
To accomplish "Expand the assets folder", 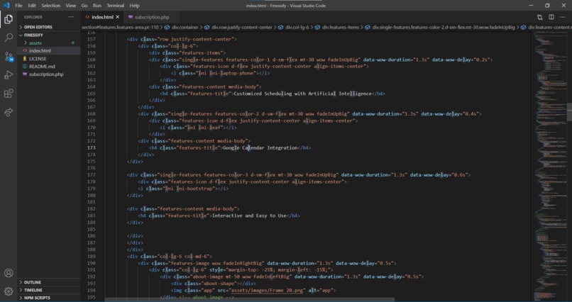I will (49, 43).
